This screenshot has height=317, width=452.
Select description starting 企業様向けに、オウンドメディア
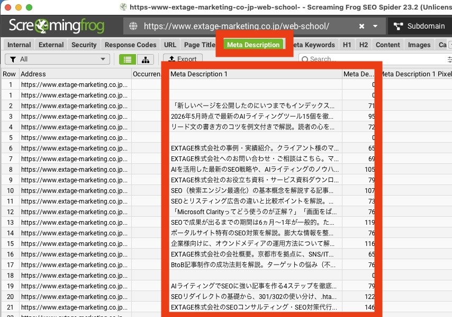[253, 244]
